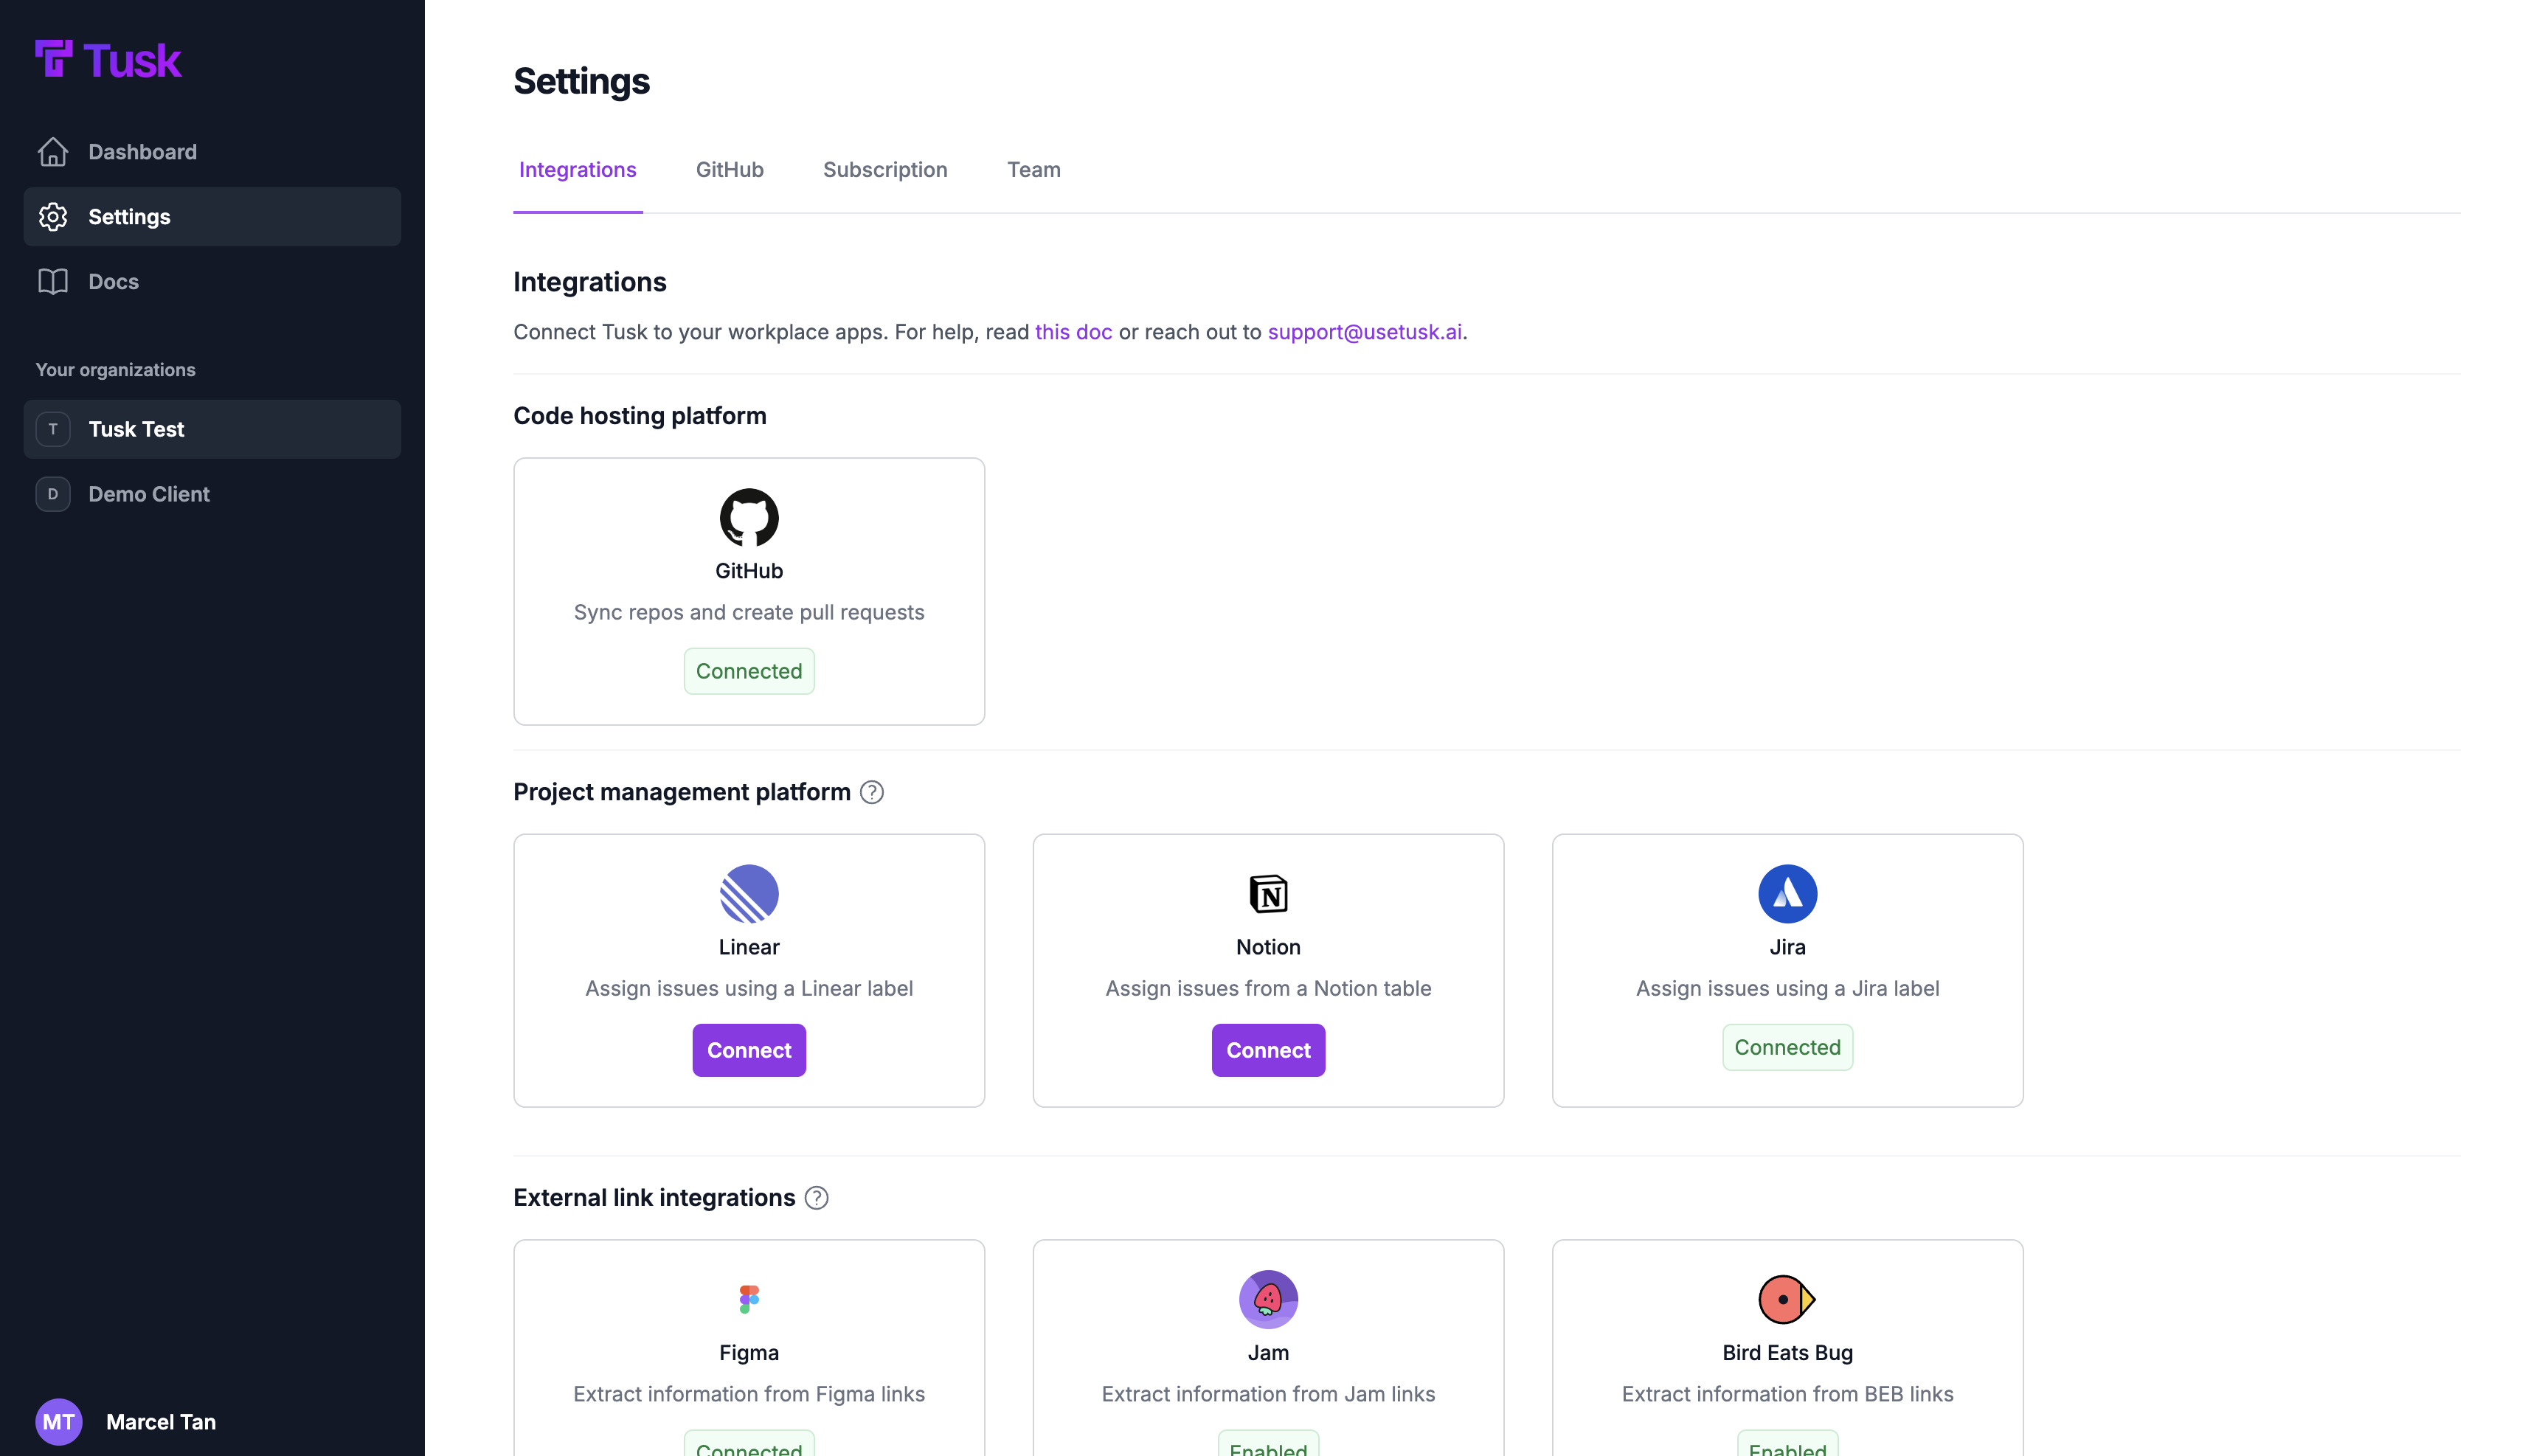Click the Bird Eats Bug card title
The height and width of the screenshot is (1456, 2542).
pyautogui.click(x=1787, y=1353)
